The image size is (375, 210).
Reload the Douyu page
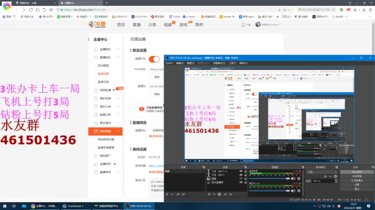30,10
